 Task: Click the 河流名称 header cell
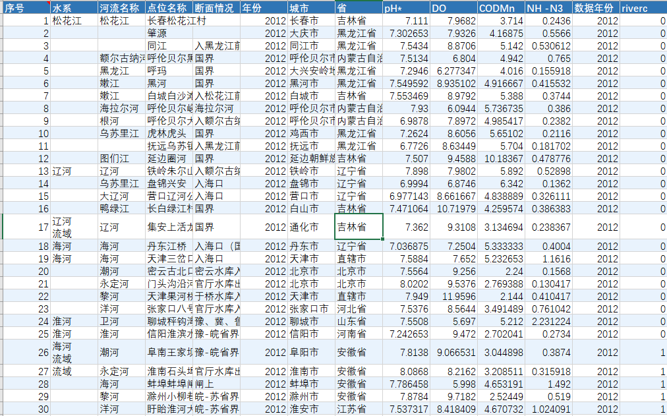(122, 8)
